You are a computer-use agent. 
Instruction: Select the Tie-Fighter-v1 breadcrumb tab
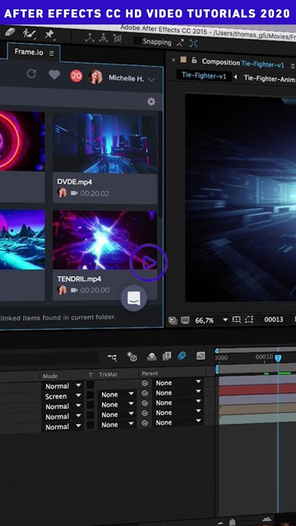pos(204,76)
